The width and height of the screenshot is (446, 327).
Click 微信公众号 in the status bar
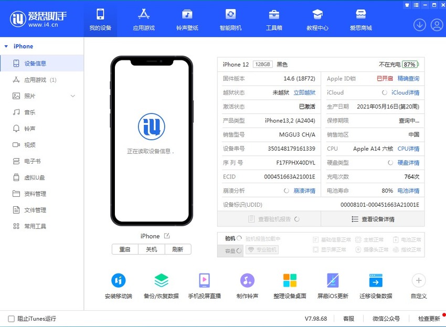386,319
